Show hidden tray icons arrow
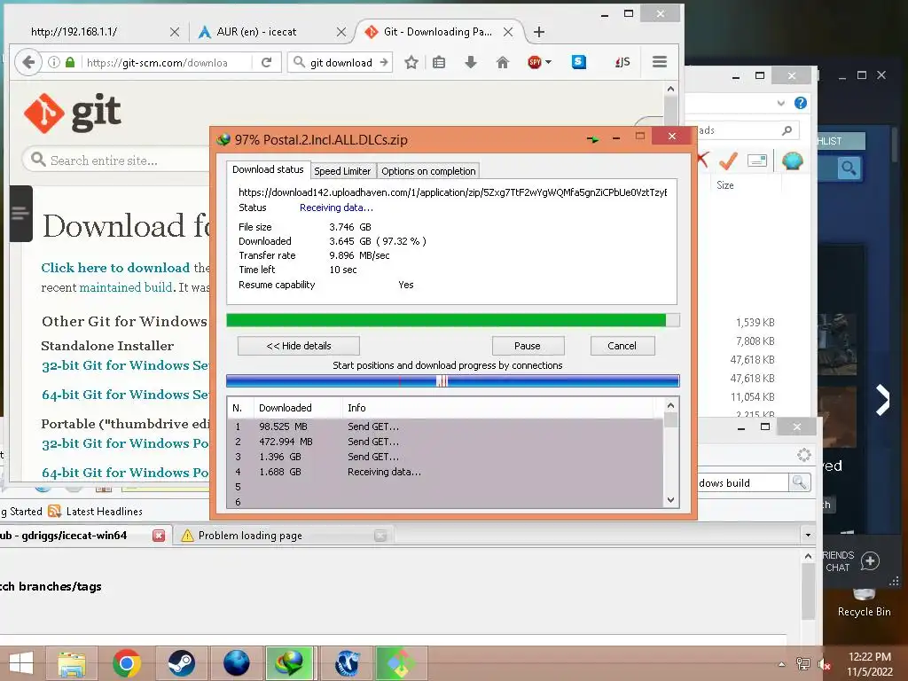Image resolution: width=908 pixels, height=681 pixels. (x=782, y=663)
